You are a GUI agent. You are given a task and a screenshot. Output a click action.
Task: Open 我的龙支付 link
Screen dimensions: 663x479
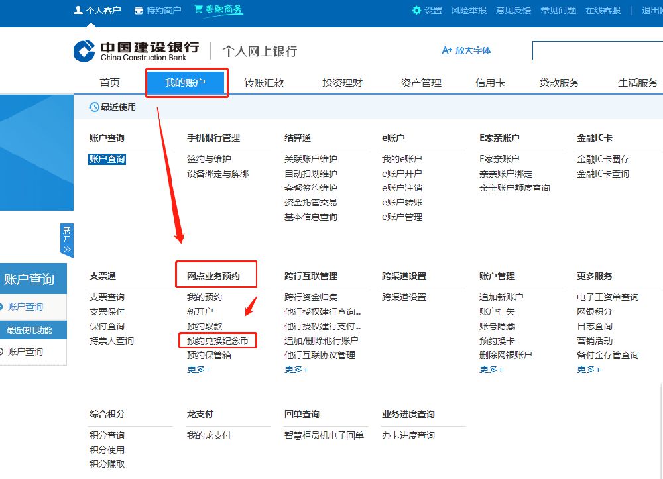(209, 435)
